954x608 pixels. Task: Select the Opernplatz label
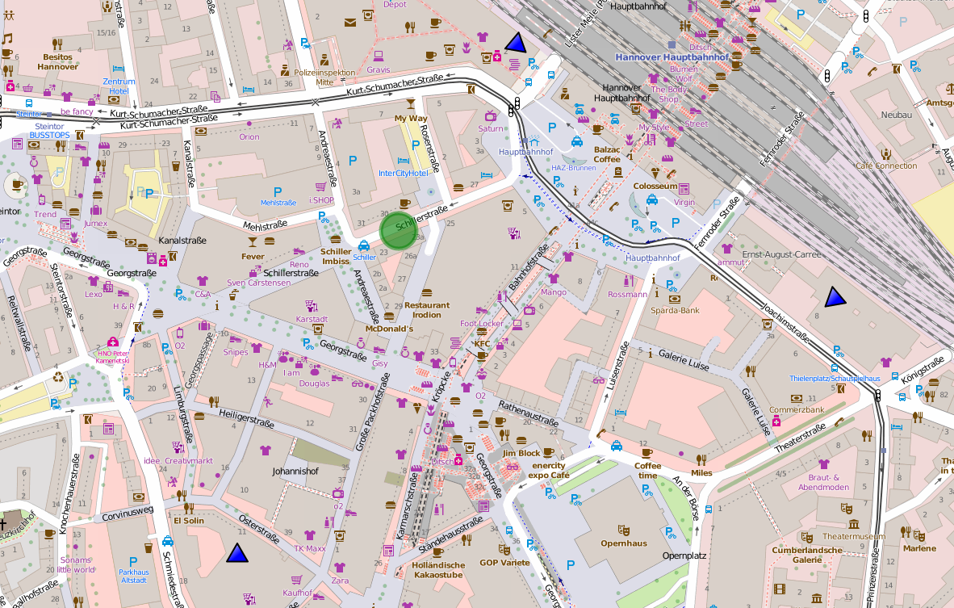point(684,556)
